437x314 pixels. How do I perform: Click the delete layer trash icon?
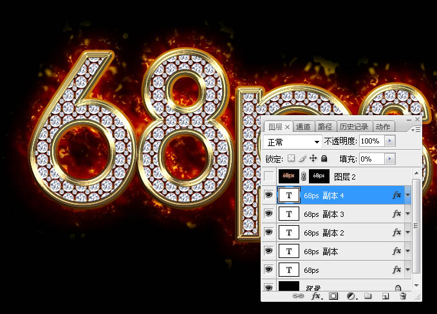click(403, 297)
